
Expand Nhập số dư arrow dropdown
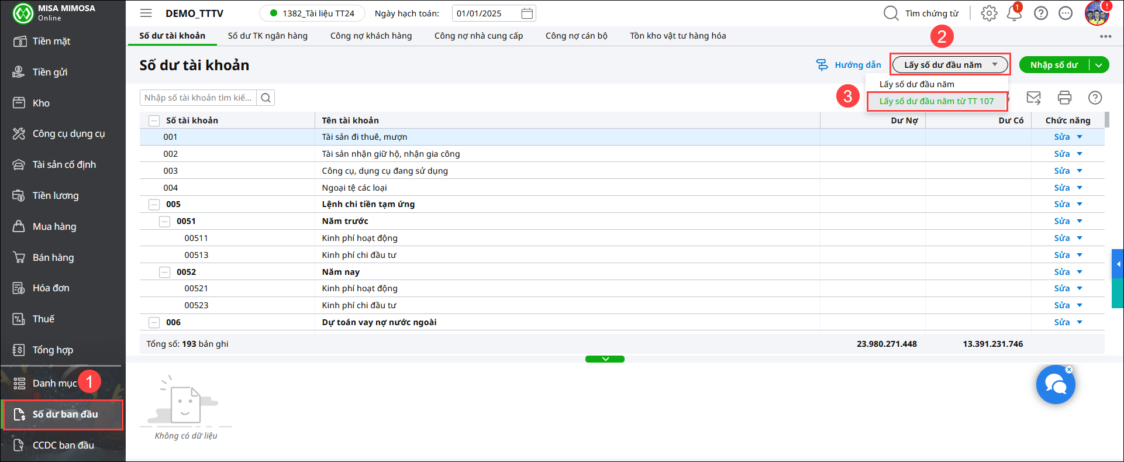(x=1099, y=65)
